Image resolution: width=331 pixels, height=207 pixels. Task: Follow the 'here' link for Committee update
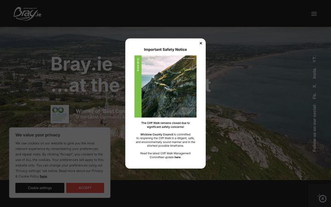point(177,157)
